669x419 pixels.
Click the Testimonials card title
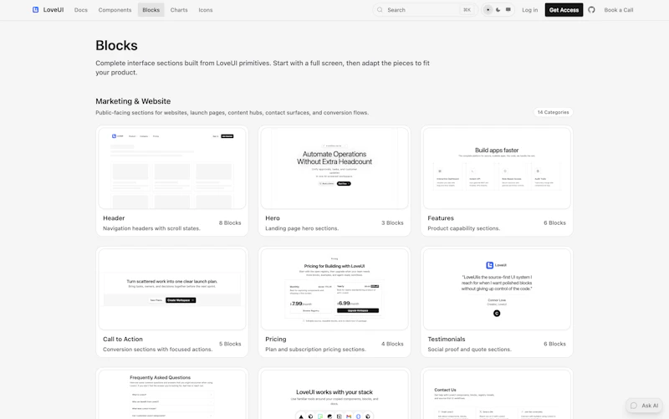click(x=447, y=340)
